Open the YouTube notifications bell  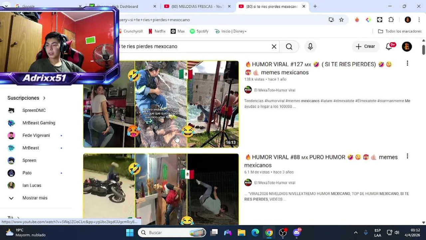tap(389, 47)
